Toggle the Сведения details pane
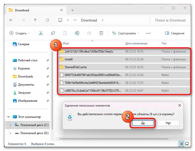The width and height of the screenshot is (195, 151). 175,33
